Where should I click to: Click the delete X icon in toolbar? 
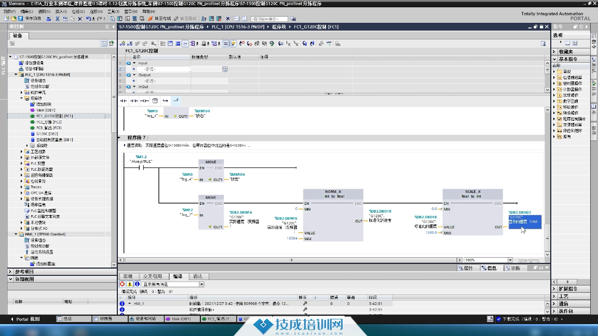pyautogui.click(x=80, y=18)
